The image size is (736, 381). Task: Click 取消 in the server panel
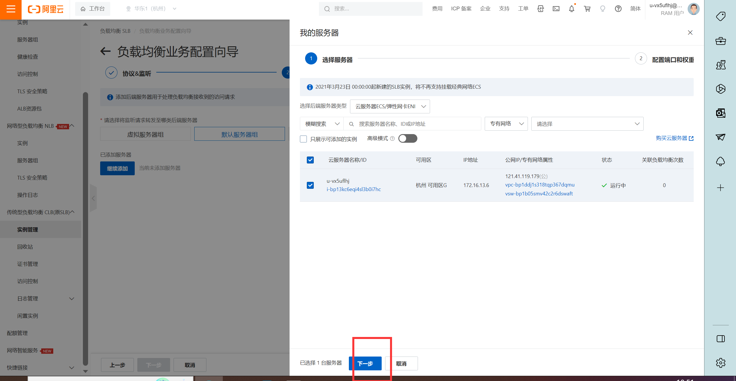click(402, 363)
